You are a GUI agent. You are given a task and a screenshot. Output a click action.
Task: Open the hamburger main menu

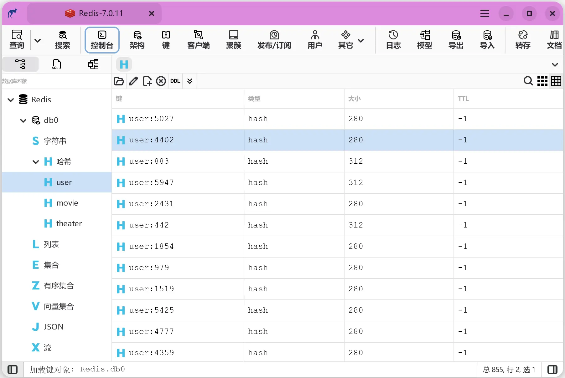coord(485,13)
